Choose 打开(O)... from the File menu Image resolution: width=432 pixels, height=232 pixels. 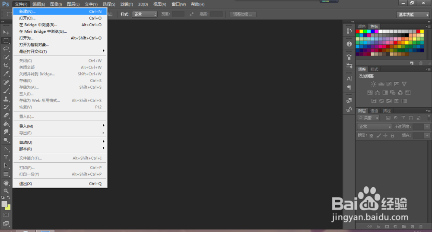[60, 18]
